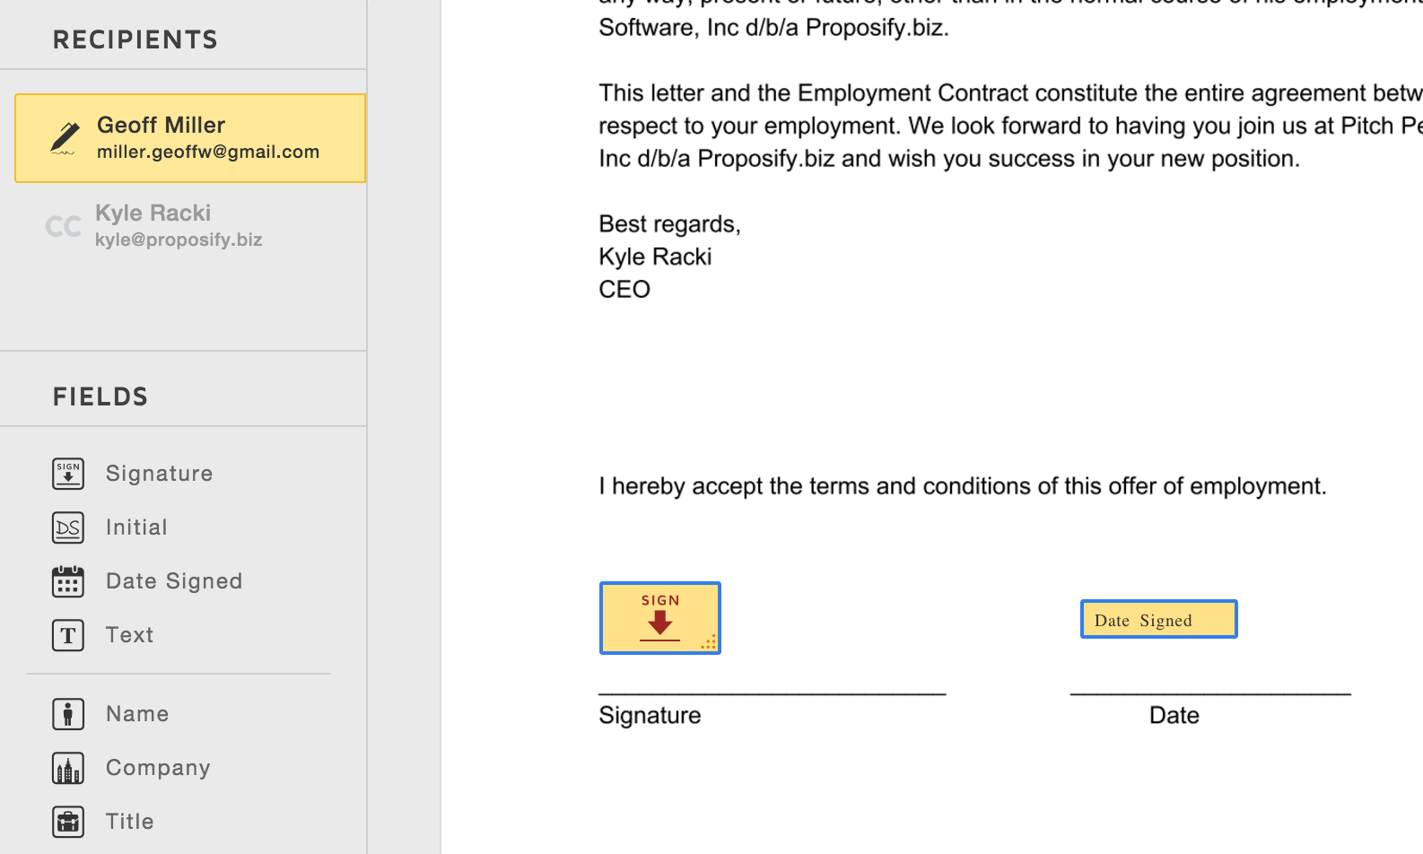Click the CC icon beside Kyle Racki

[x=64, y=226]
